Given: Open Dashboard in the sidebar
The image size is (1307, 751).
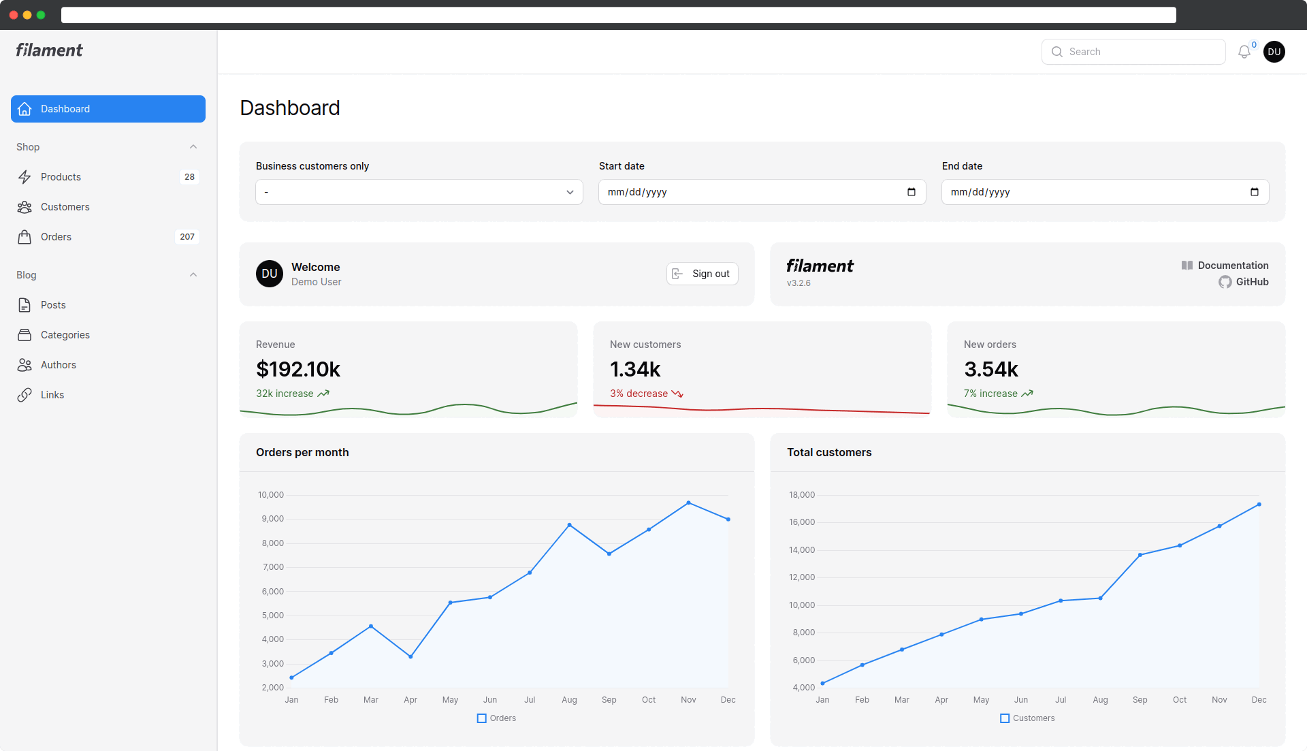Looking at the screenshot, I should pyautogui.click(x=108, y=109).
